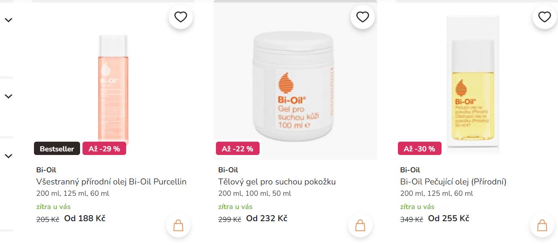The width and height of the screenshot is (558, 245).
Task: Open Všestranný přírodní olej Bi-Oil Purcellin link
Action: 111,182
